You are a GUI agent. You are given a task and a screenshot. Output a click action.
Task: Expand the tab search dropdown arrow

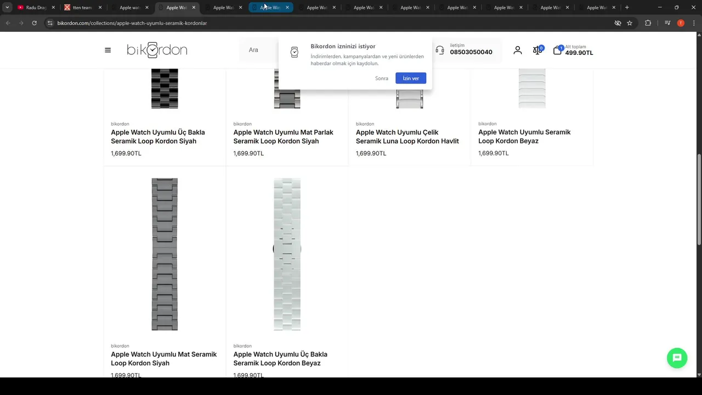7,8
